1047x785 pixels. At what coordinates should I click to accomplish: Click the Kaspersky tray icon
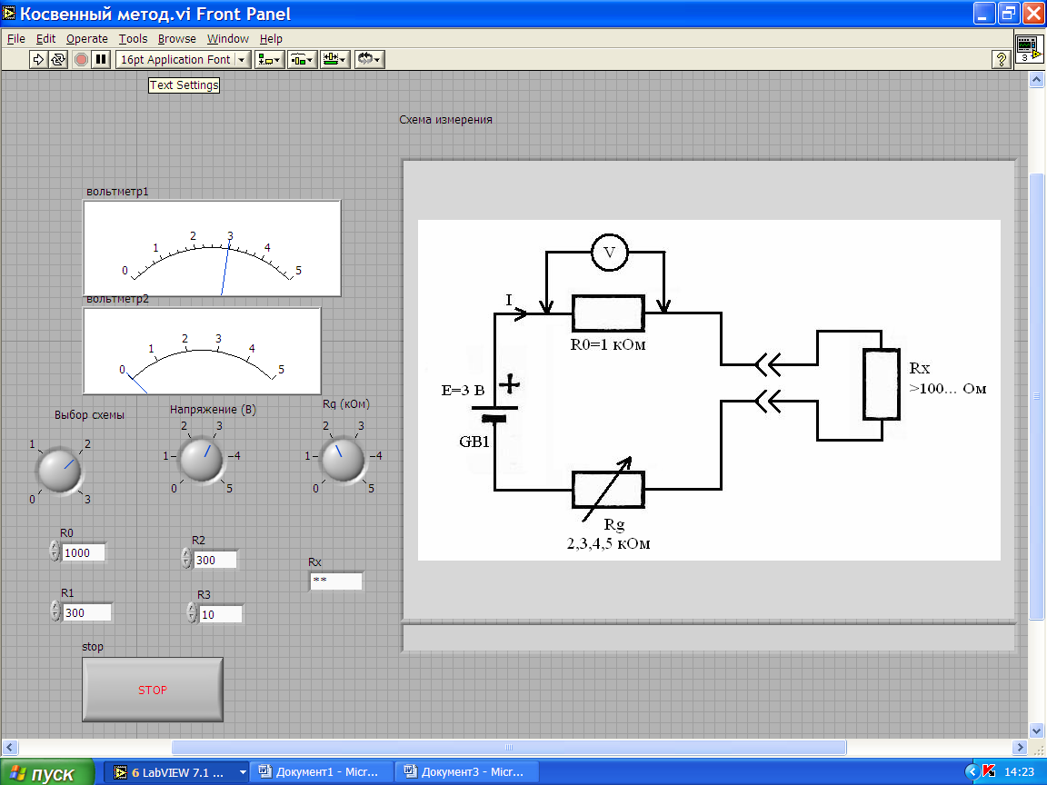tap(989, 771)
